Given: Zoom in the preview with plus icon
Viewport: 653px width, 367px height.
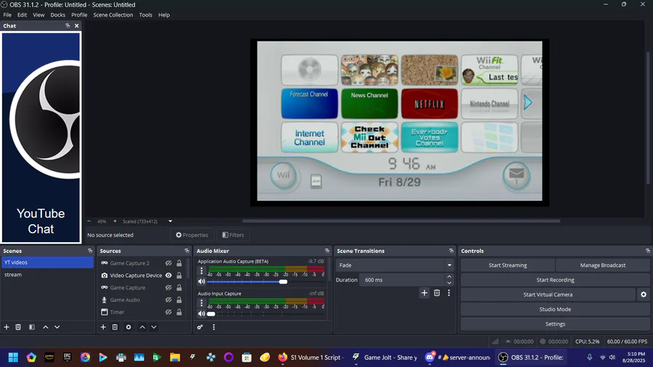Looking at the screenshot, I should pyautogui.click(x=115, y=221).
